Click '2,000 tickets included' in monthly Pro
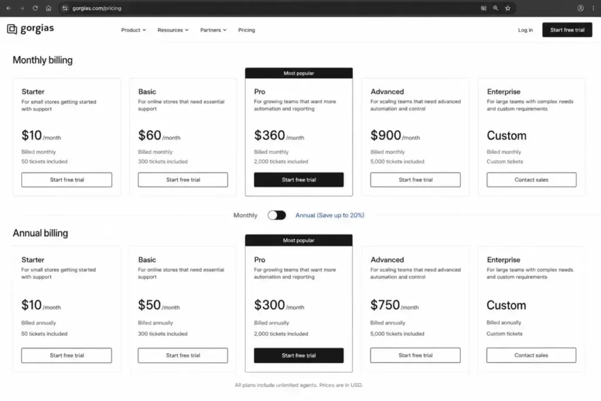This screenshot has height=401, width=601. coord(281,161)
